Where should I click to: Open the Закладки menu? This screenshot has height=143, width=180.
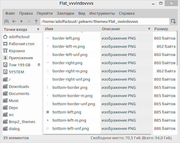pyautogui.click(x=66, y=13)
